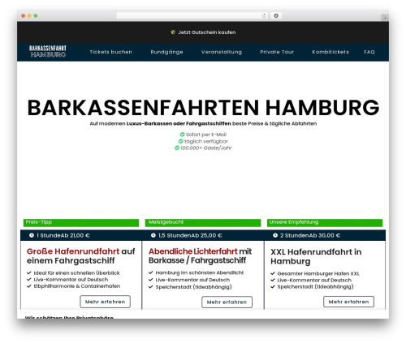
Task: Reload the page with the refresh icon
Action: point(264,15)
